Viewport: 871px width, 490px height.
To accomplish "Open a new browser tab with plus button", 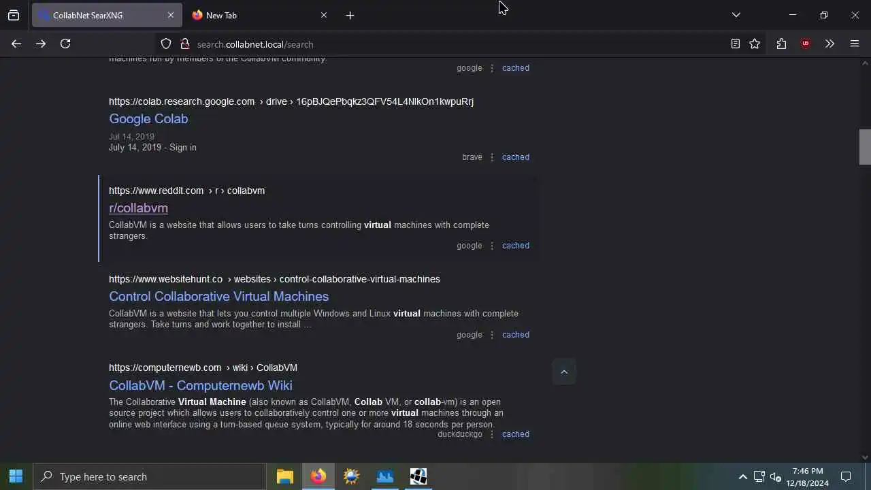I will [350, 15].
